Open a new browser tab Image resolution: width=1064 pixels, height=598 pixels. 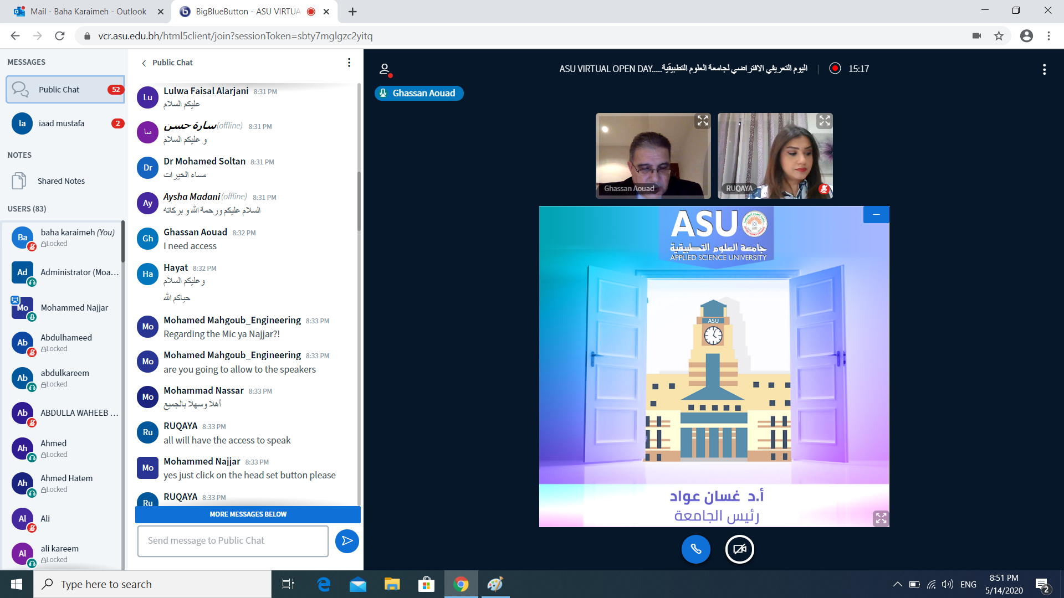pyautogui.click(x=352, y=12)
